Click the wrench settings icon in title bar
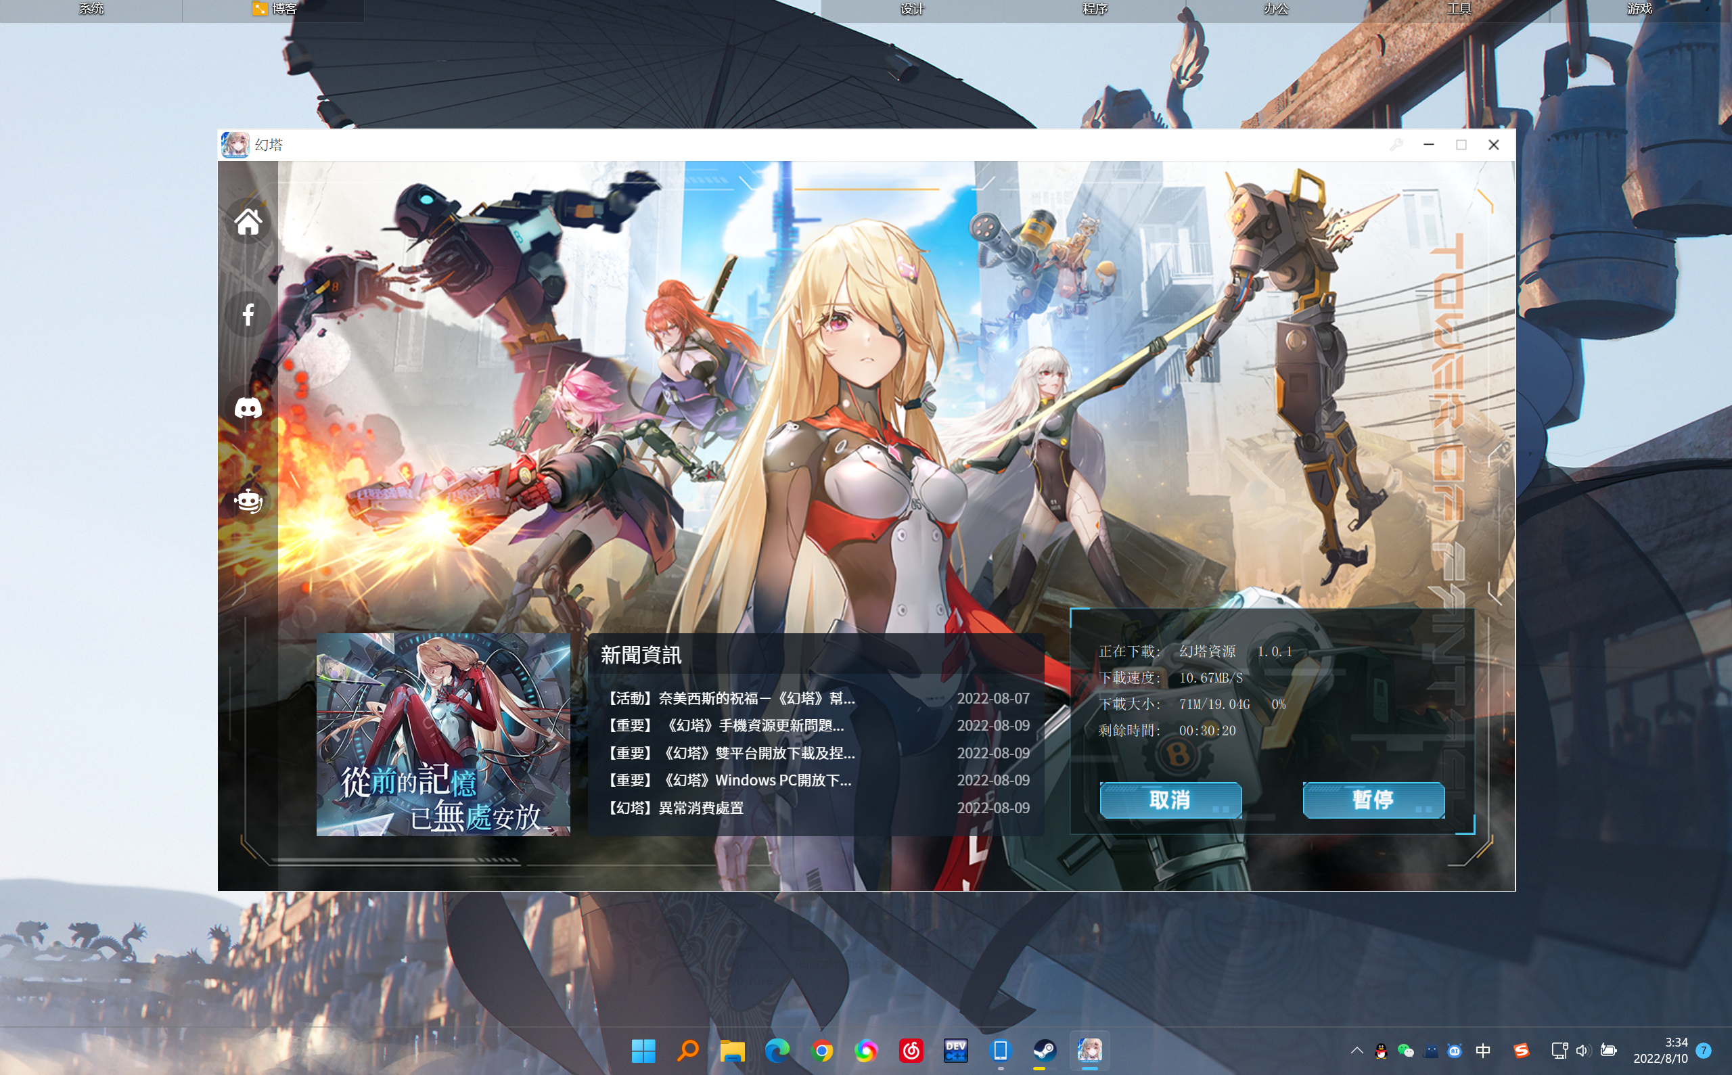The image size is (1732, 1075). point(1396,144)
